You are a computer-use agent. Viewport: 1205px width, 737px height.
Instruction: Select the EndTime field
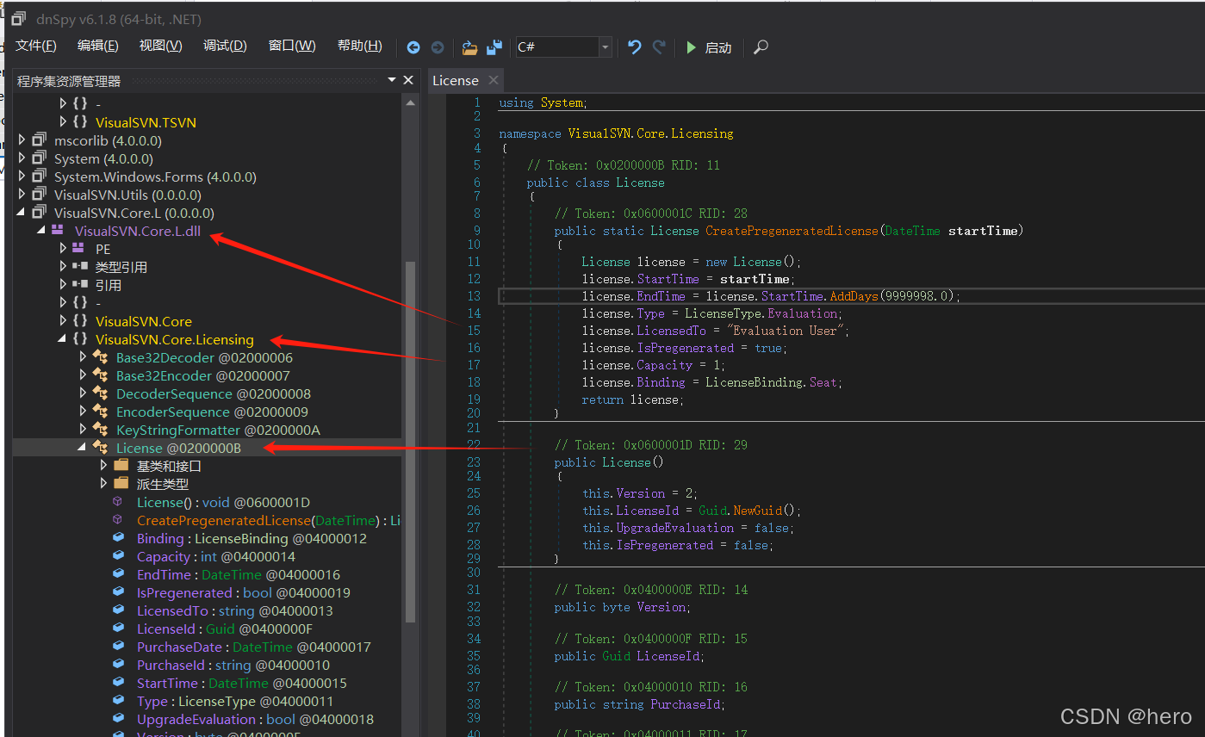click(x=238, y=574)
